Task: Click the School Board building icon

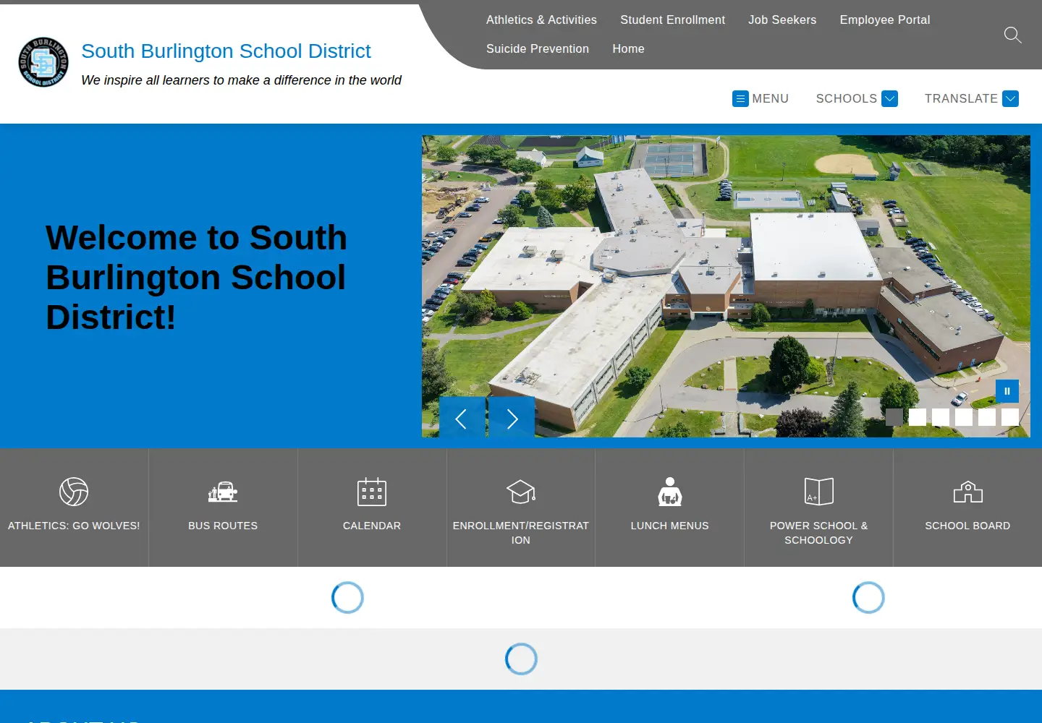Action: 968,492
